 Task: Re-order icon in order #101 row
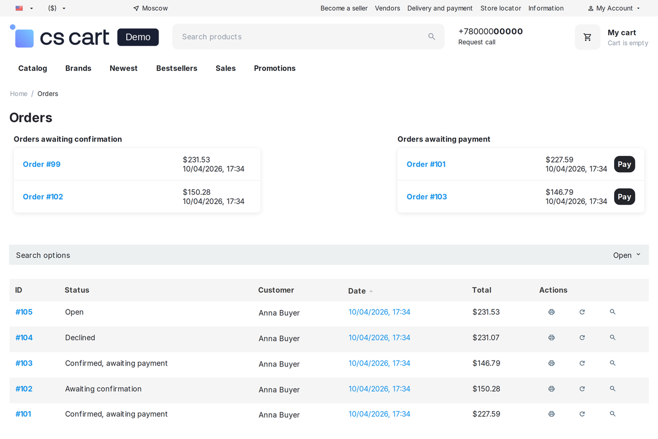click(x=582, y=414)
